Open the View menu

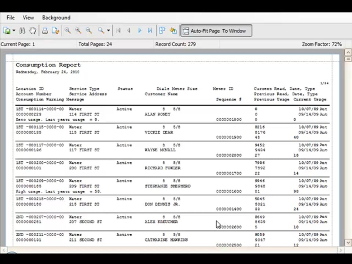pyautogui.click(x=28, y=18)
